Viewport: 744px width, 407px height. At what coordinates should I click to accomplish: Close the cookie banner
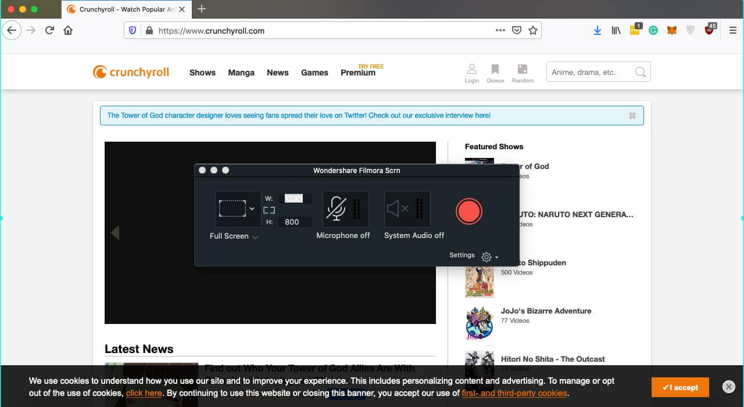point(728,387)
